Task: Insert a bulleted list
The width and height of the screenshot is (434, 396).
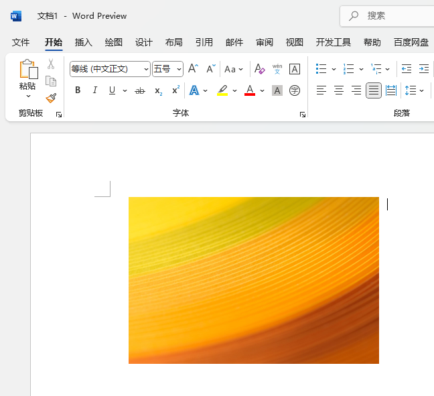Action: [x=321, y=68]
